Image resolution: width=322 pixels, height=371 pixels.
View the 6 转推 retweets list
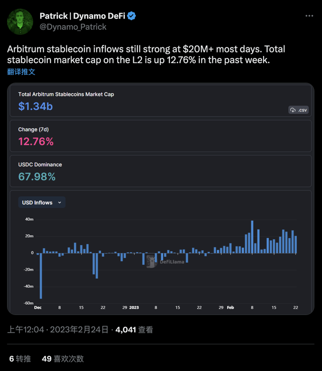[x=20, y=359]
